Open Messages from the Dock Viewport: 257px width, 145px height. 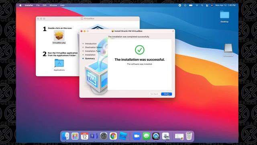(146, 136)
